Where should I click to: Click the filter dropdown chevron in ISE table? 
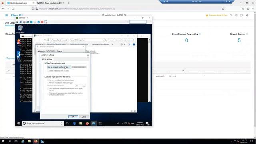[x=183, y=70]
